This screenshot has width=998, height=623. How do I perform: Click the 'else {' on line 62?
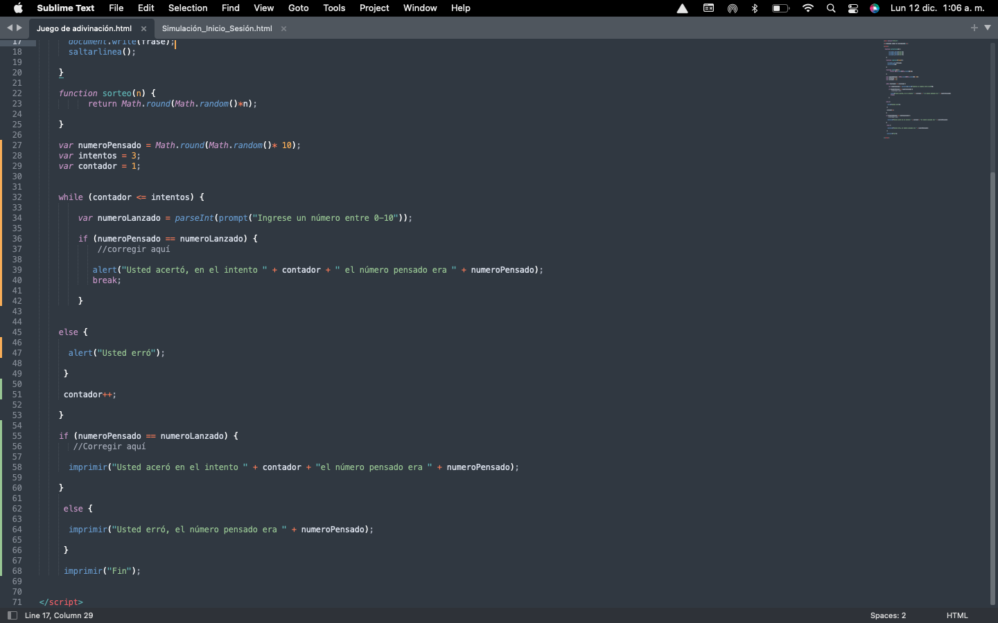click(78, 509)
